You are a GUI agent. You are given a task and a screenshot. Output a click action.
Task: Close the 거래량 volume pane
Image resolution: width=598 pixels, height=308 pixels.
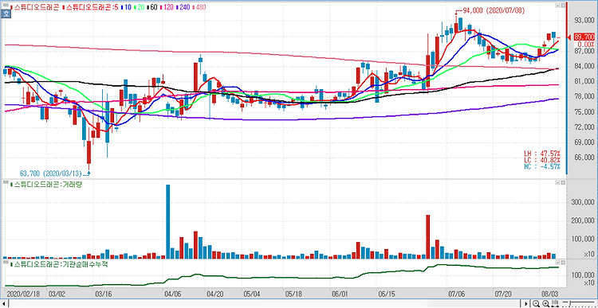[x=563, y=183]
